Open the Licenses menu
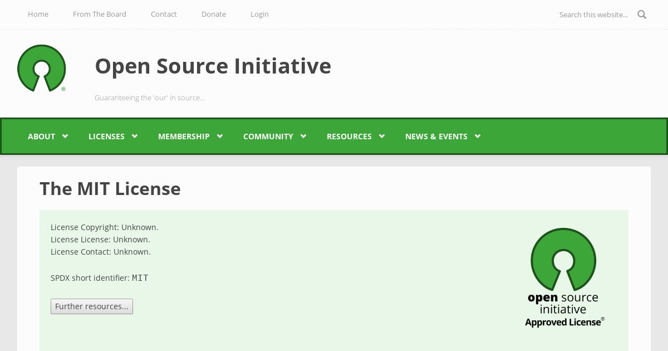The height and width of the screenshot is (351, 668). click(x=106, y=136)
